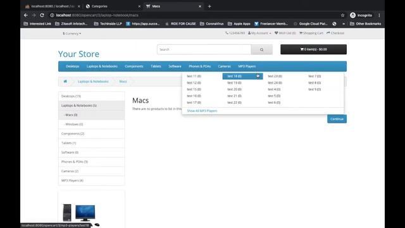Select Phones & PDAs (3) in the sidebar
The height and width of the screenshot is (228, 405).
[x=91, y=162]
